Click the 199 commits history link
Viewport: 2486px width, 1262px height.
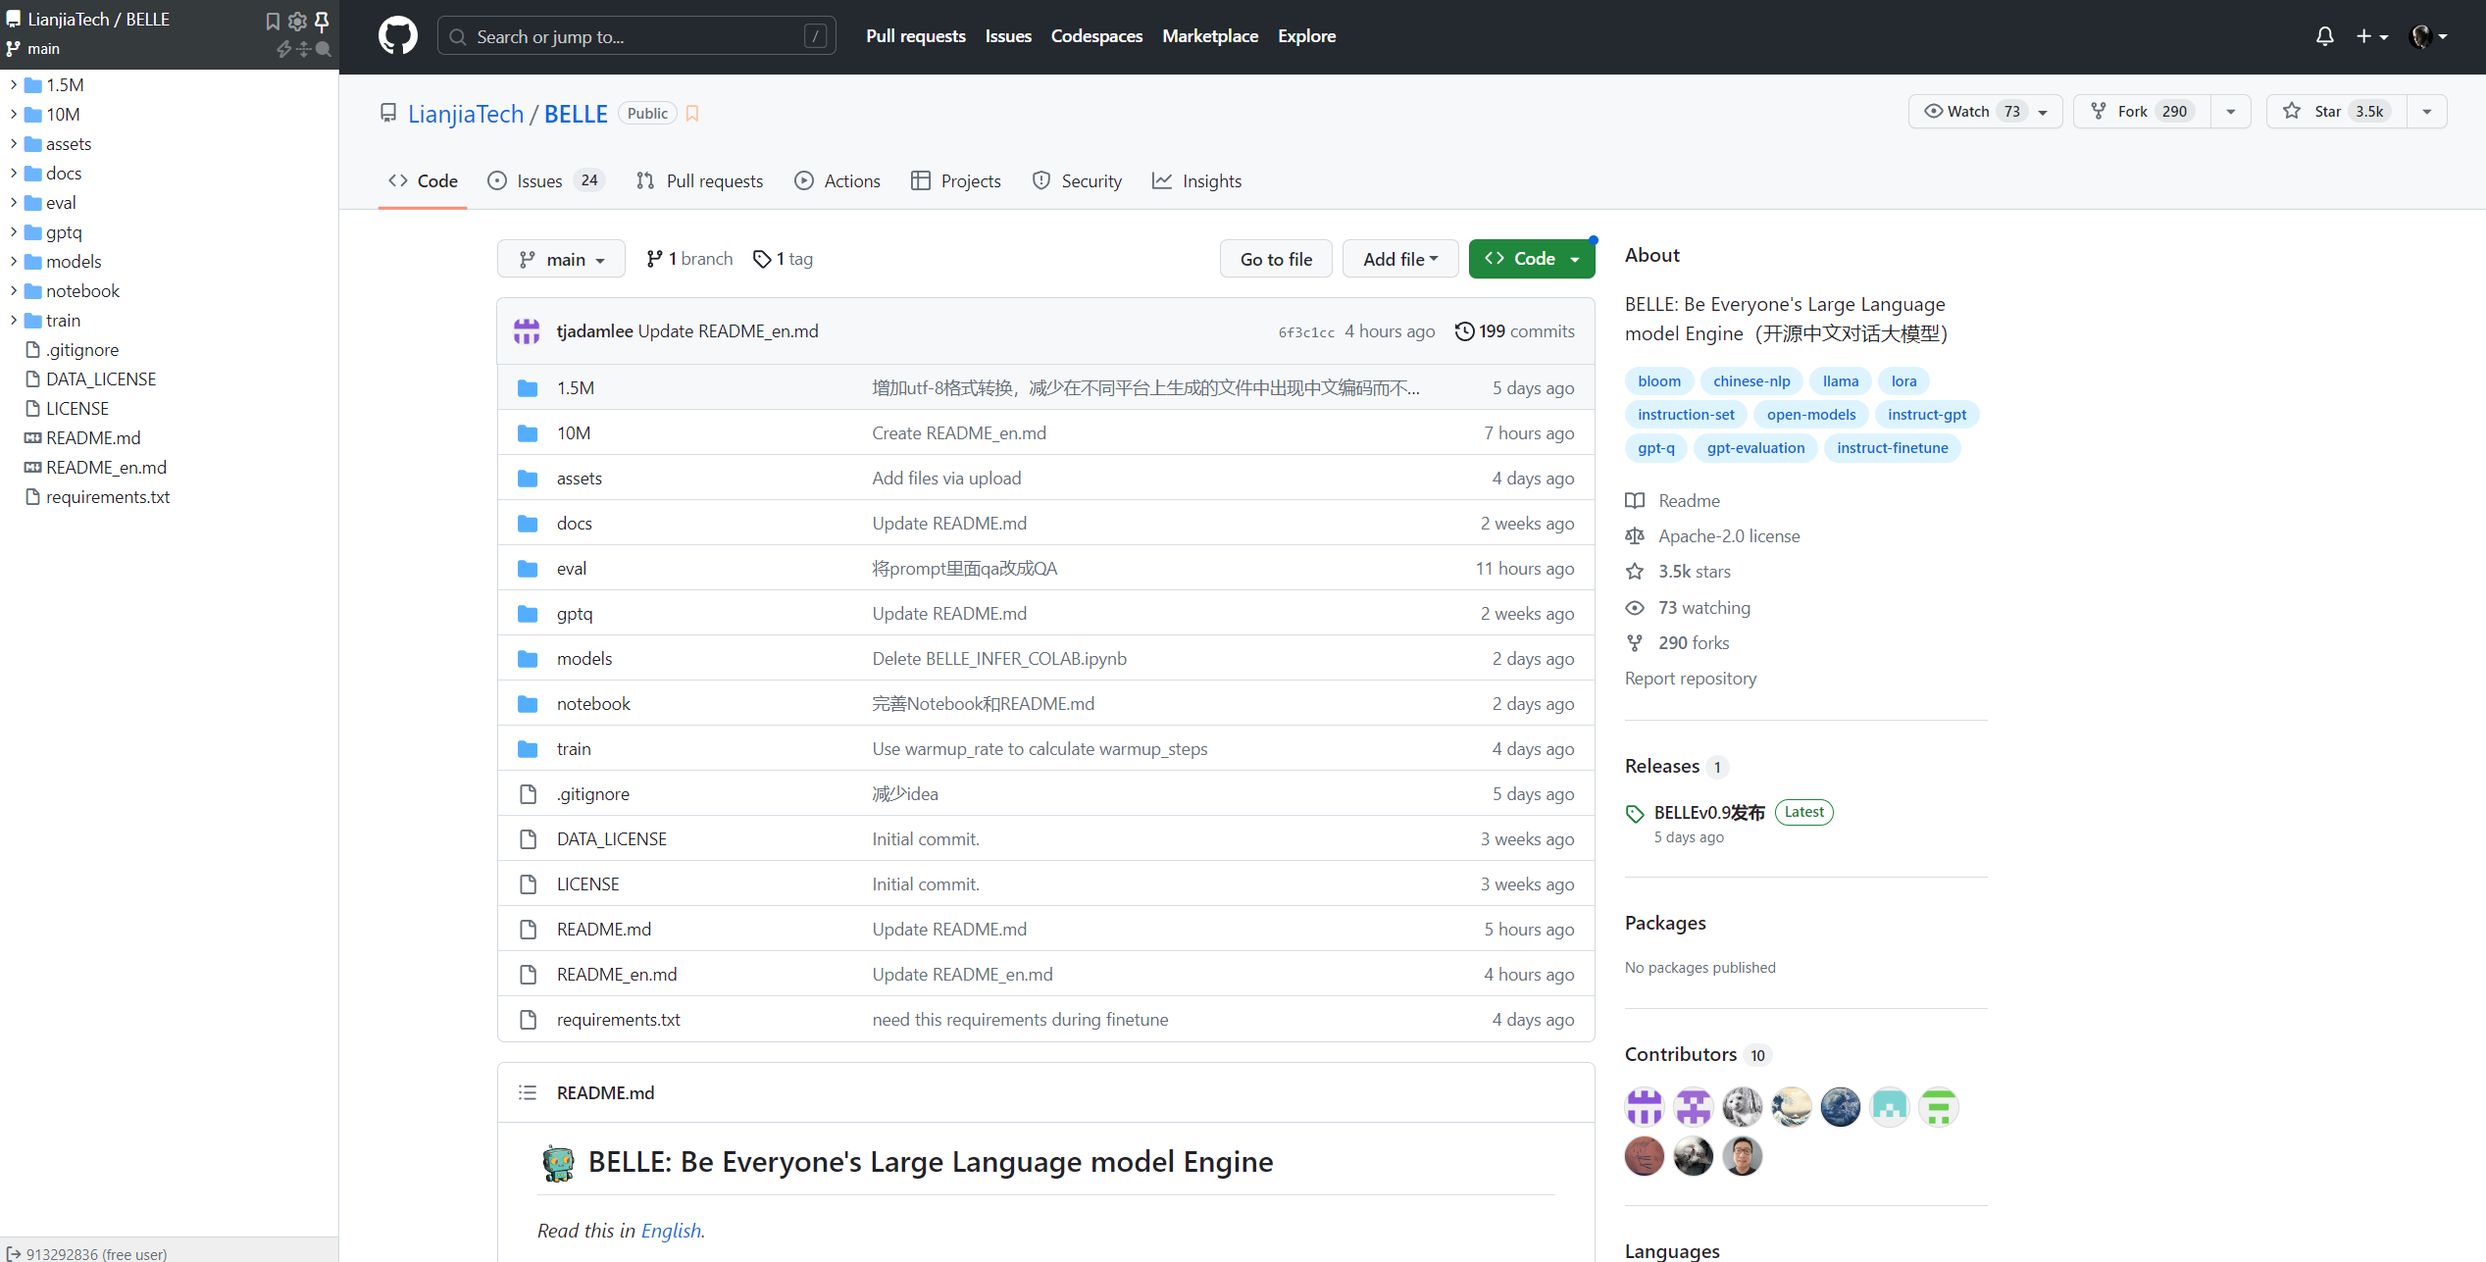point(1515,331)
